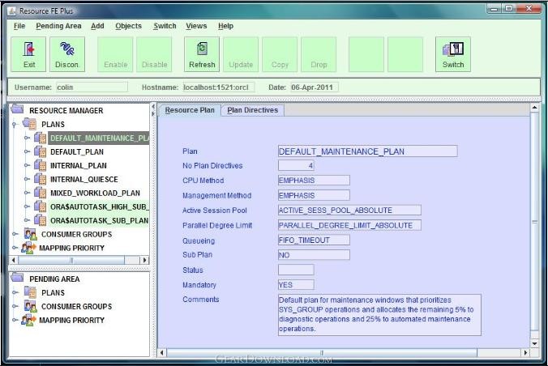The image size is (548, 366).
Task: Click the ORA$AUTOTASK_SUB_PLAN plan icon
Action: pos(41,220)
